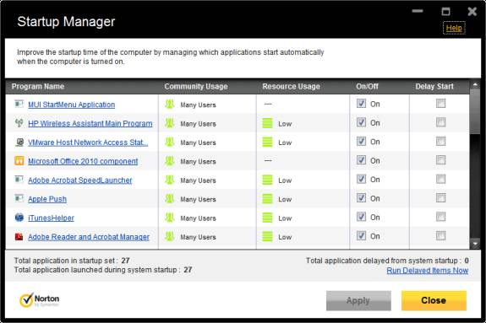The width and height of the screenshot is (486, 323).
Task: Click the HP Wireless Assistant antenna icon
Action: (x=19, y=123)
